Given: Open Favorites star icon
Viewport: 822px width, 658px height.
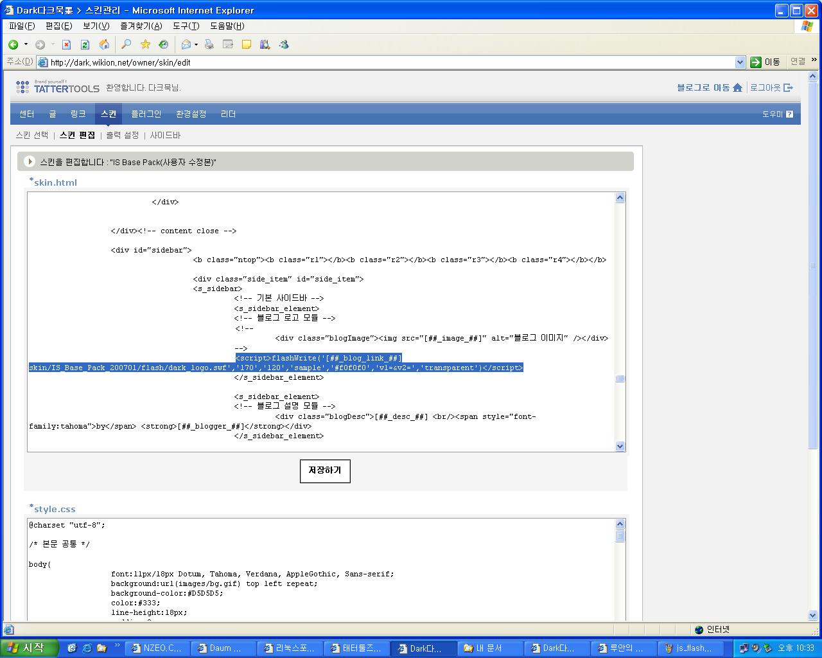Looking at the screenshot, I should (x=145, y=44).
